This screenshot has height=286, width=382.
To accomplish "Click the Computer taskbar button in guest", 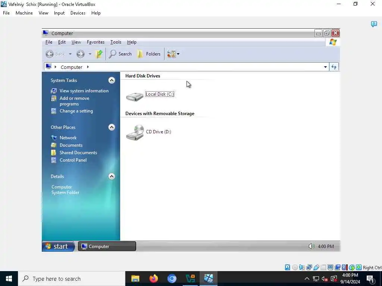I will 107,247.
